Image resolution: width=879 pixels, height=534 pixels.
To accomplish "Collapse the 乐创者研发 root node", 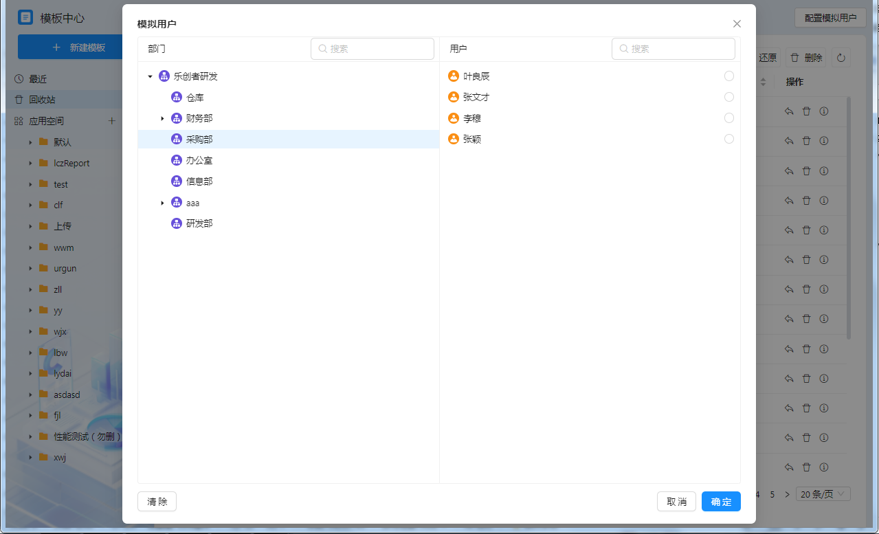I will click(x=150, y=76).
